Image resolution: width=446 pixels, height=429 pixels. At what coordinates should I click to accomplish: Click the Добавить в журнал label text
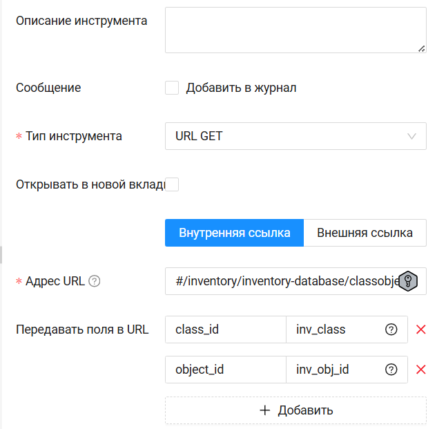click(241, 88)
